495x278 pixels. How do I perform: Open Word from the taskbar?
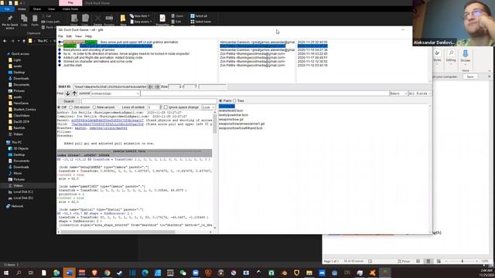click(69, 273)
